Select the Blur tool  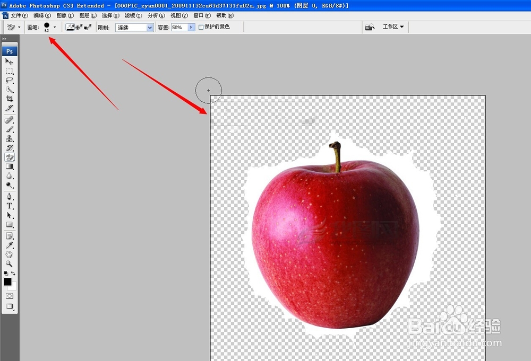coord(9,176)
